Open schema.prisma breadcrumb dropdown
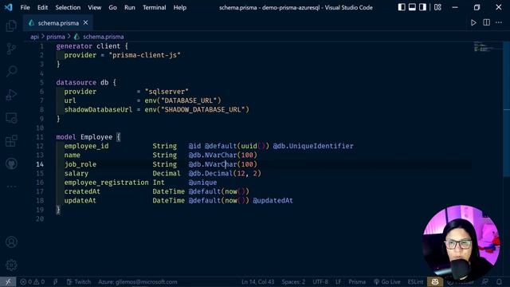Image resolution: width=510 pixels, height=287 pixels. pyautogui.click(x=103, y=37)
